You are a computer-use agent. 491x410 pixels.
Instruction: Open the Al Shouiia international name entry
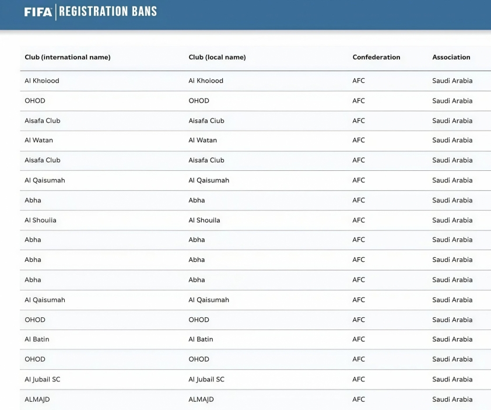coord(40,220)
